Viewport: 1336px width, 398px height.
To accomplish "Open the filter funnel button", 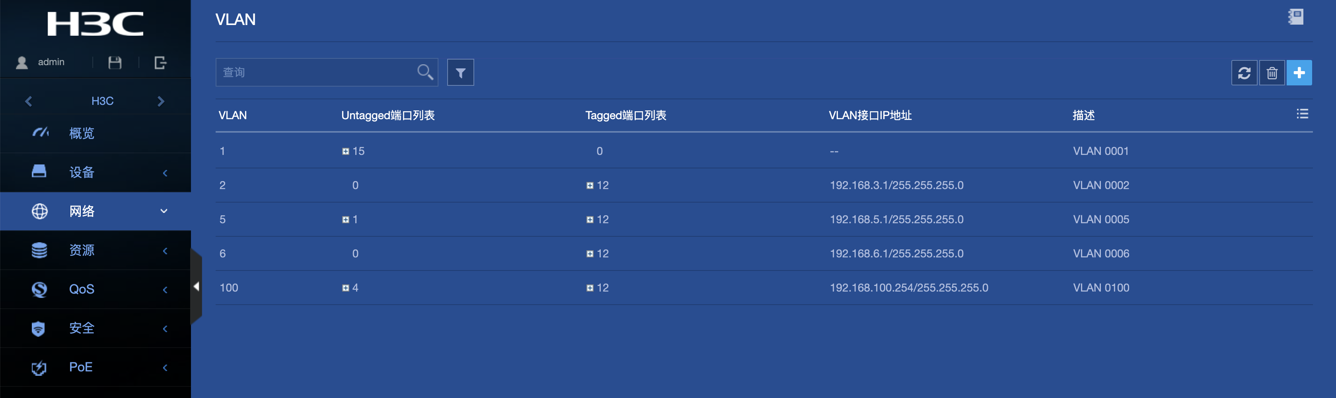I will (461, 72).
